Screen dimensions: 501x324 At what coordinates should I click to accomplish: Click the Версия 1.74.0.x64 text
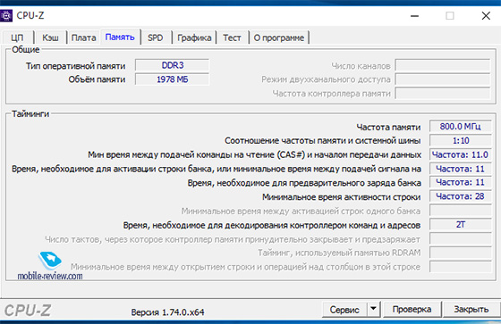[168, 312]
